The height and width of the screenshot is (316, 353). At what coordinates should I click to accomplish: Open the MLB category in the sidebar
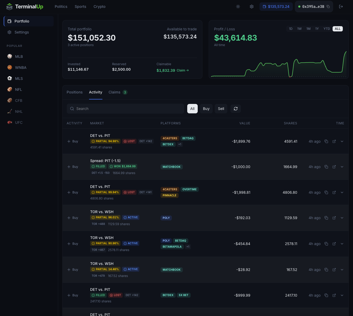[29, 57]
